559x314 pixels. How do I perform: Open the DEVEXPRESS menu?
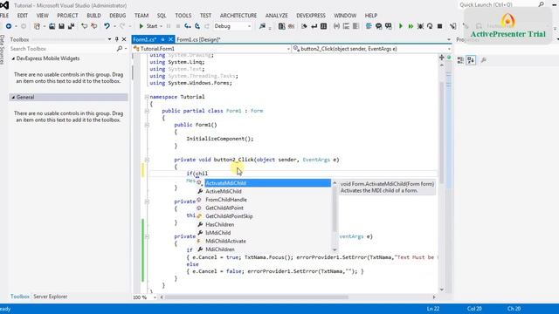pyautogui.click(x=311, y=16)
